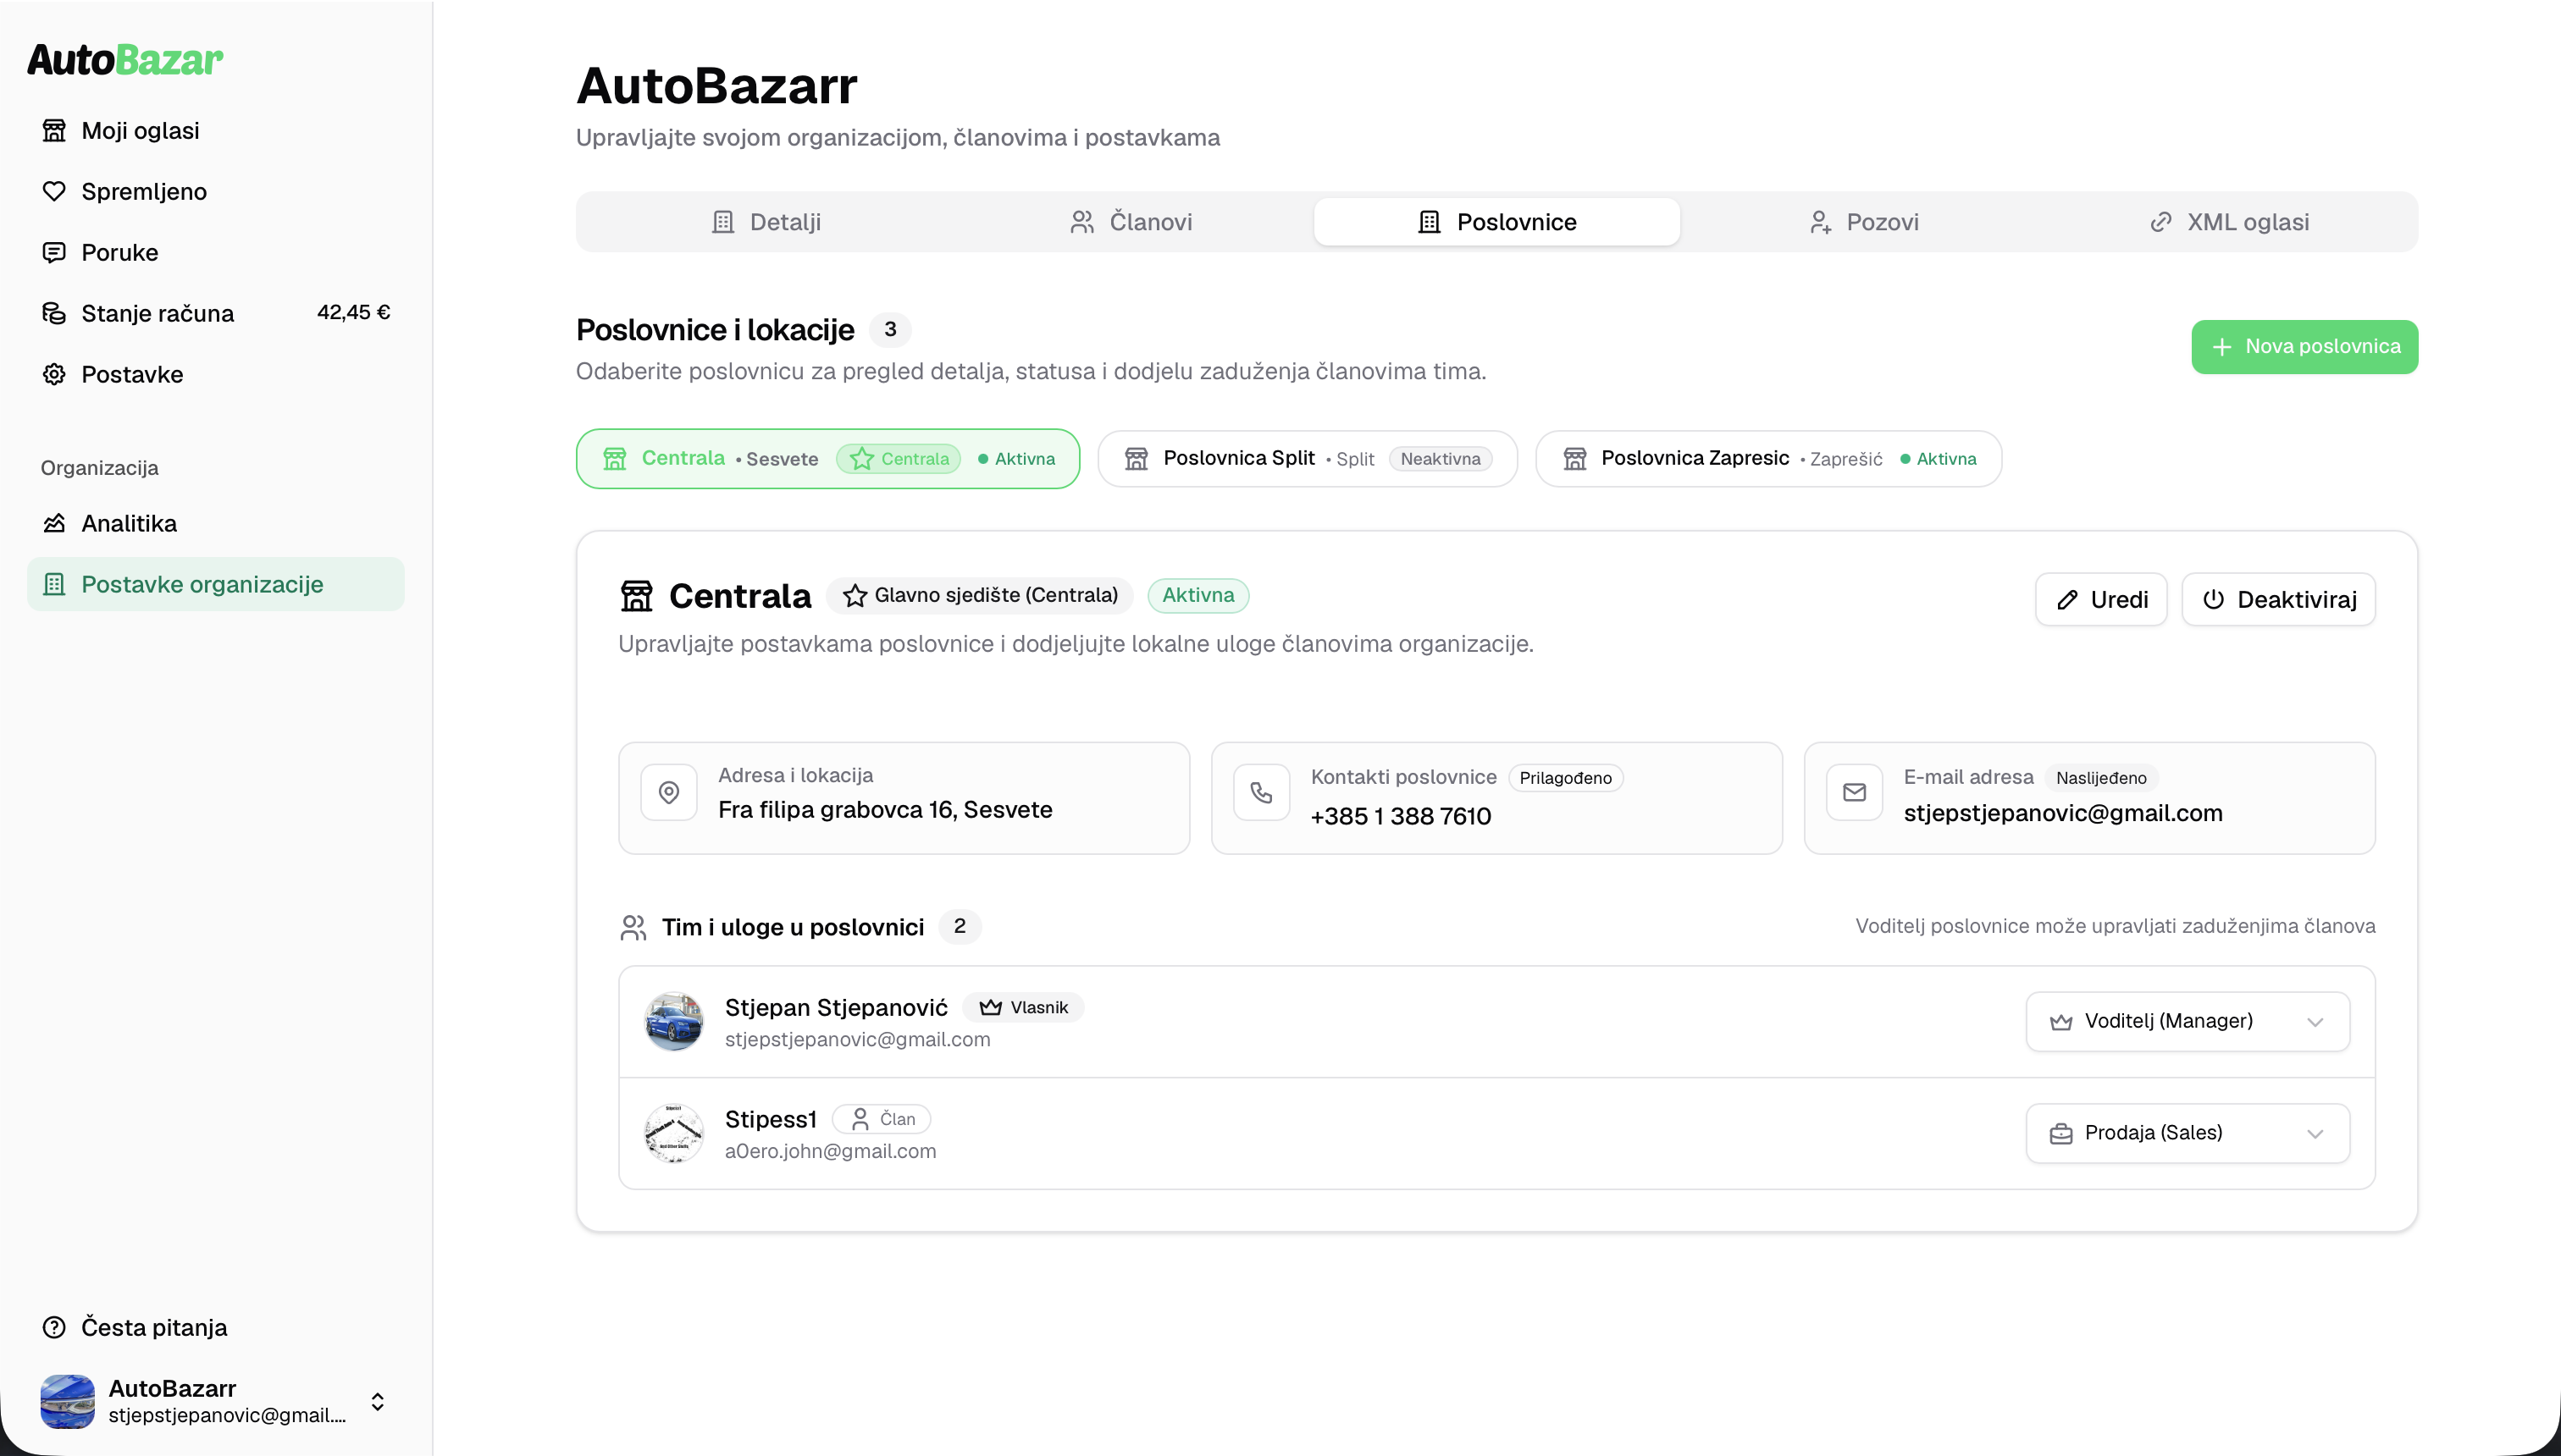Select the Poslovnica Split branch chip
Viewport: 2561px width, 1456px height.
click(x=1308, y=459)
